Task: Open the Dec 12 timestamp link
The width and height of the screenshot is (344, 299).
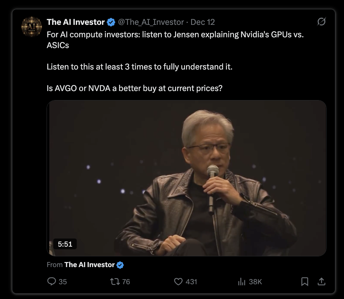Action: tap(203, 22)
